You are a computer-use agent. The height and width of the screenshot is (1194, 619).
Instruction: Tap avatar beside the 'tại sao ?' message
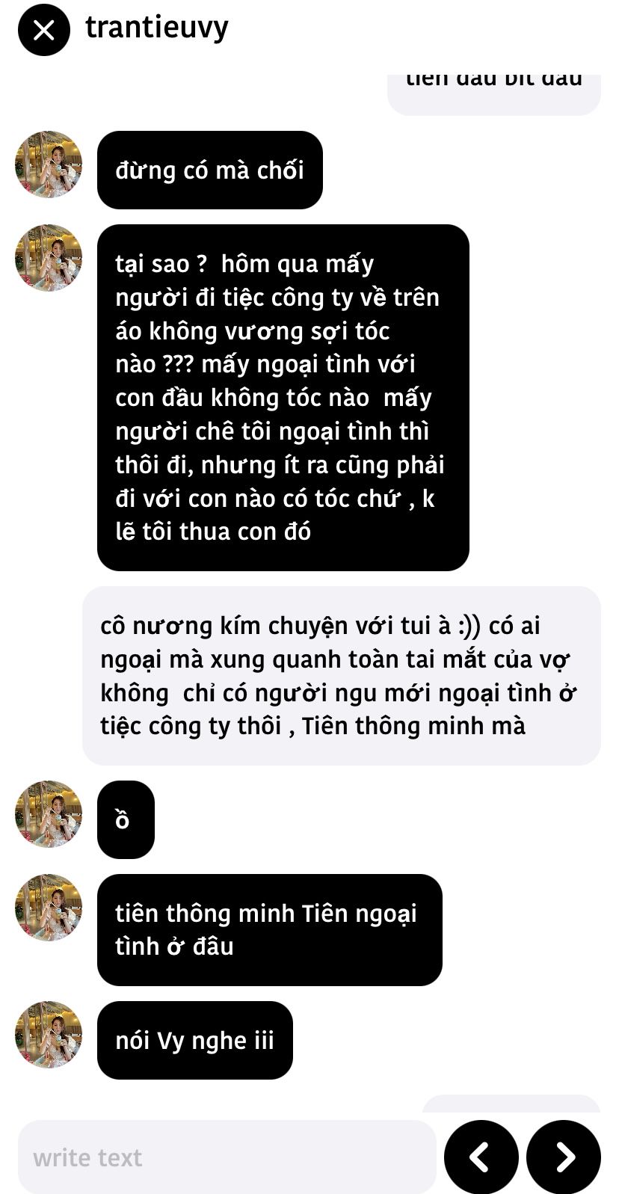49,258
